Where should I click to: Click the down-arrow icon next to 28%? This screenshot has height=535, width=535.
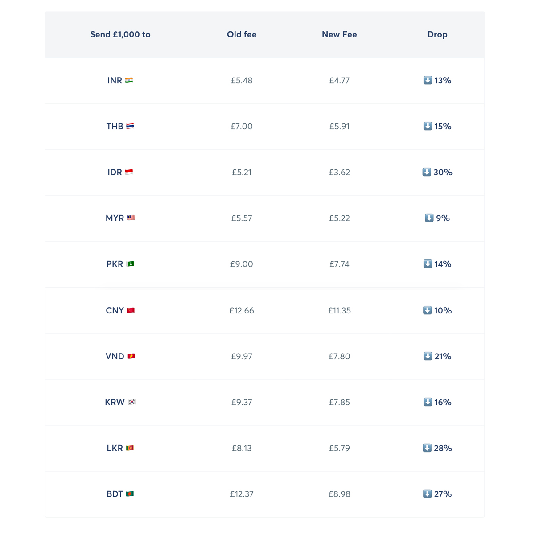[x=427, y=448]
